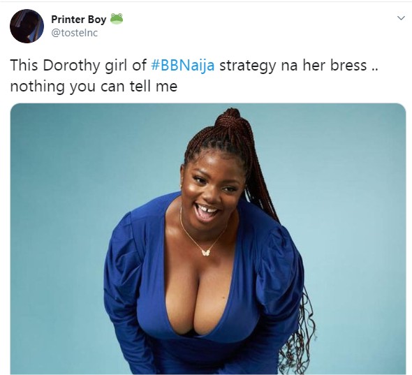Open the Printer Boy display name link
The height and width of the screenshot is (375, 412).
point(79,19)
